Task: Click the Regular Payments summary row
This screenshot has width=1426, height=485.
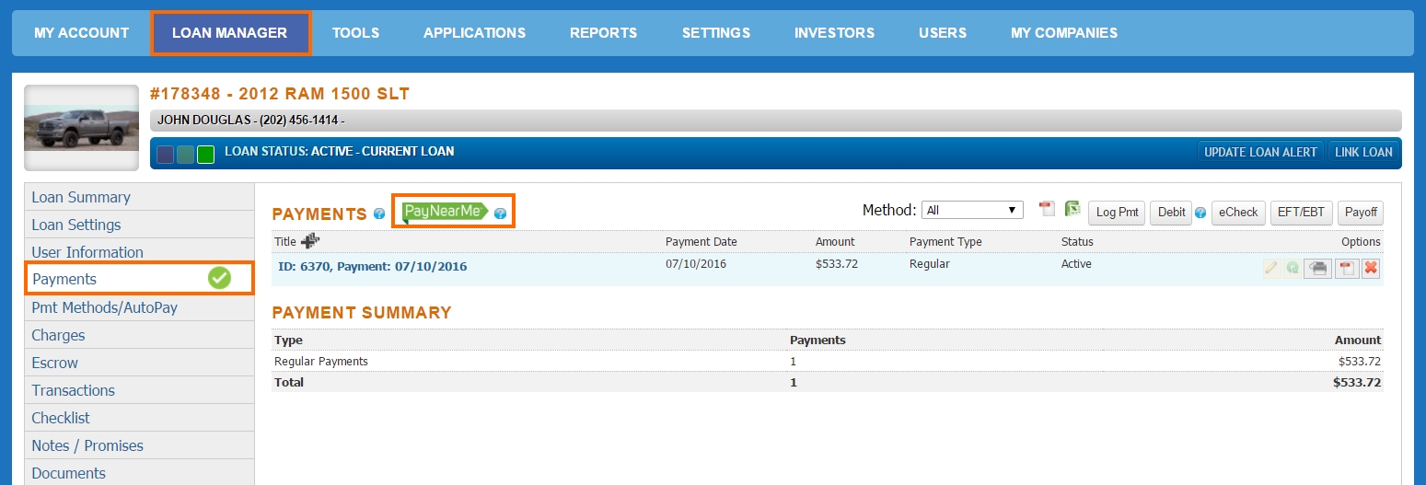Action: 827,362
